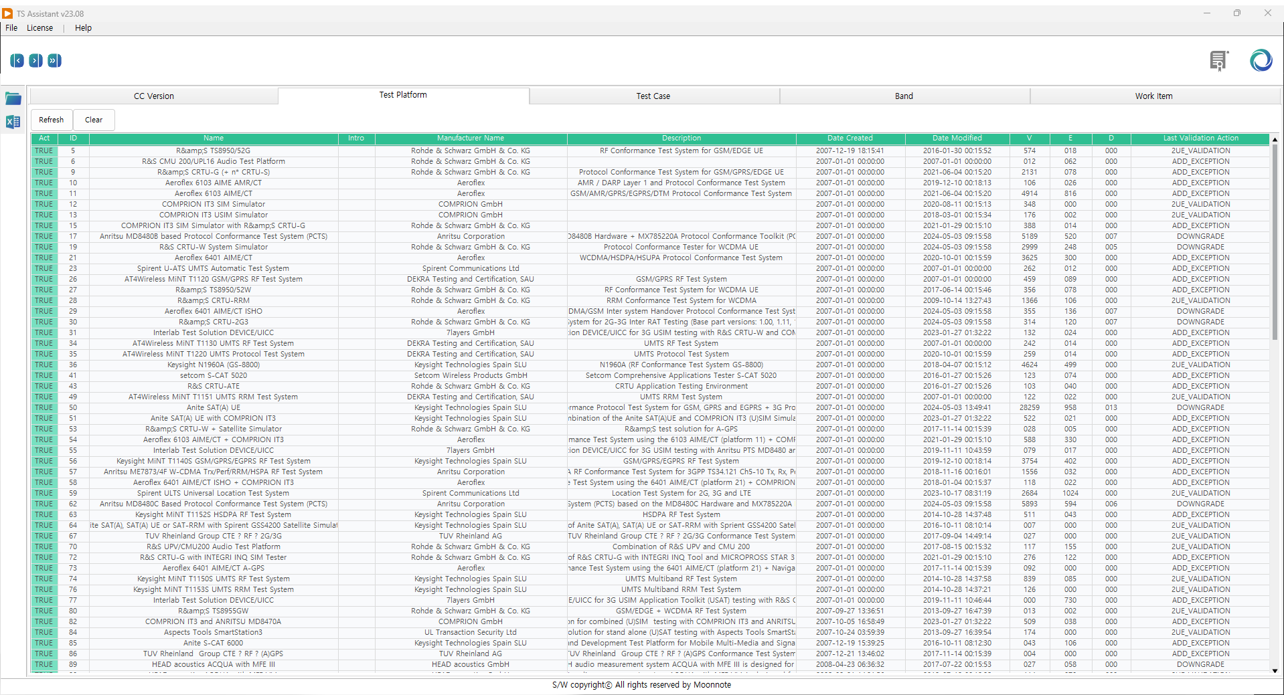Click the blue circular refresh logo icon
1284x695 pixels.
pyautogui.click(x=1261, y=60)
